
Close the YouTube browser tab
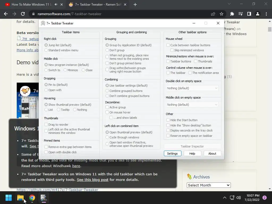62,5
